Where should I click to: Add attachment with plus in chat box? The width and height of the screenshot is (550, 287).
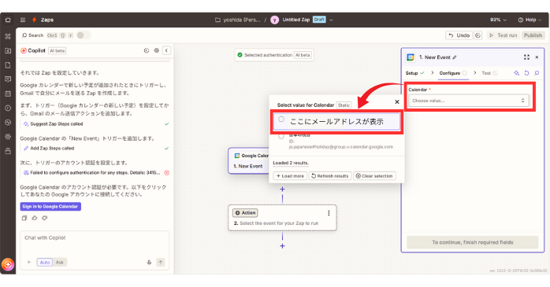29,262
